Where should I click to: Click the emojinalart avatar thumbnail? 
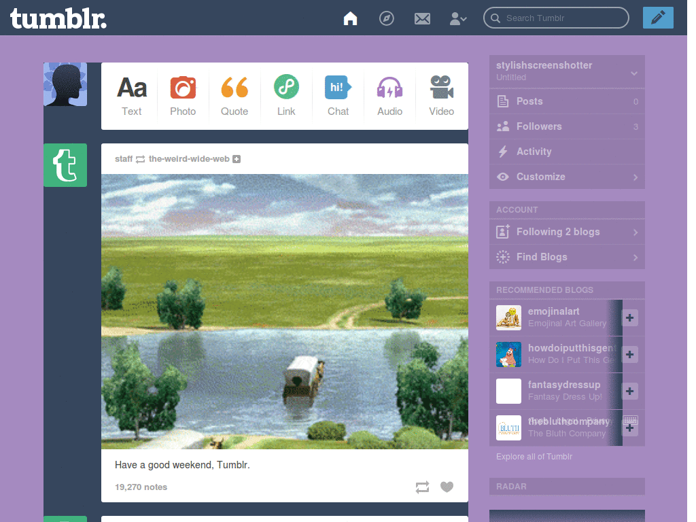click(508, 318)
